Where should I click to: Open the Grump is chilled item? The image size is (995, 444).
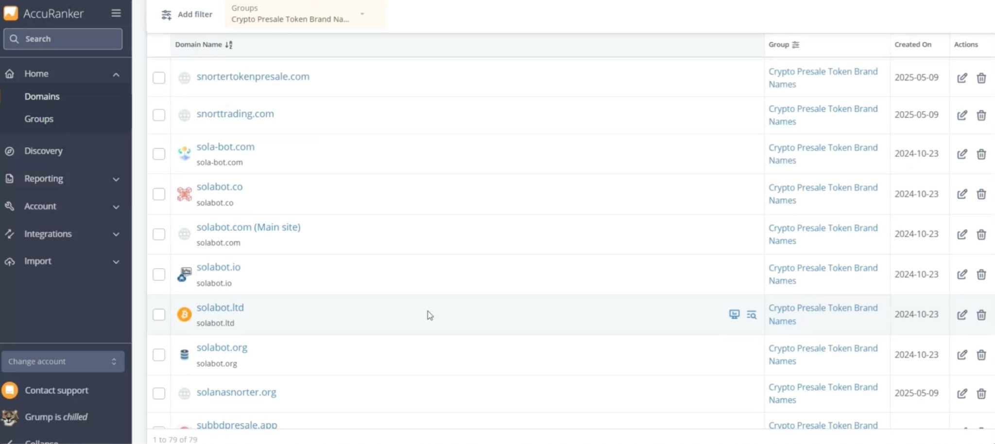(x=56, y=417)
